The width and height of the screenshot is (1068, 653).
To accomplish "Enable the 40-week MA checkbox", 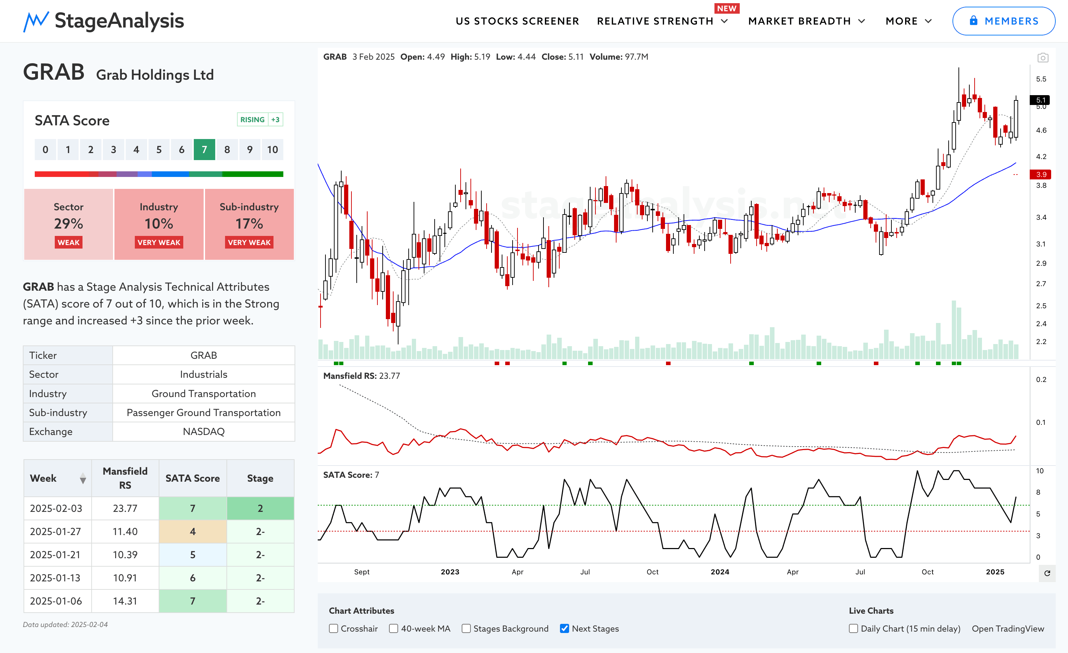I will [x=394, y=628].
